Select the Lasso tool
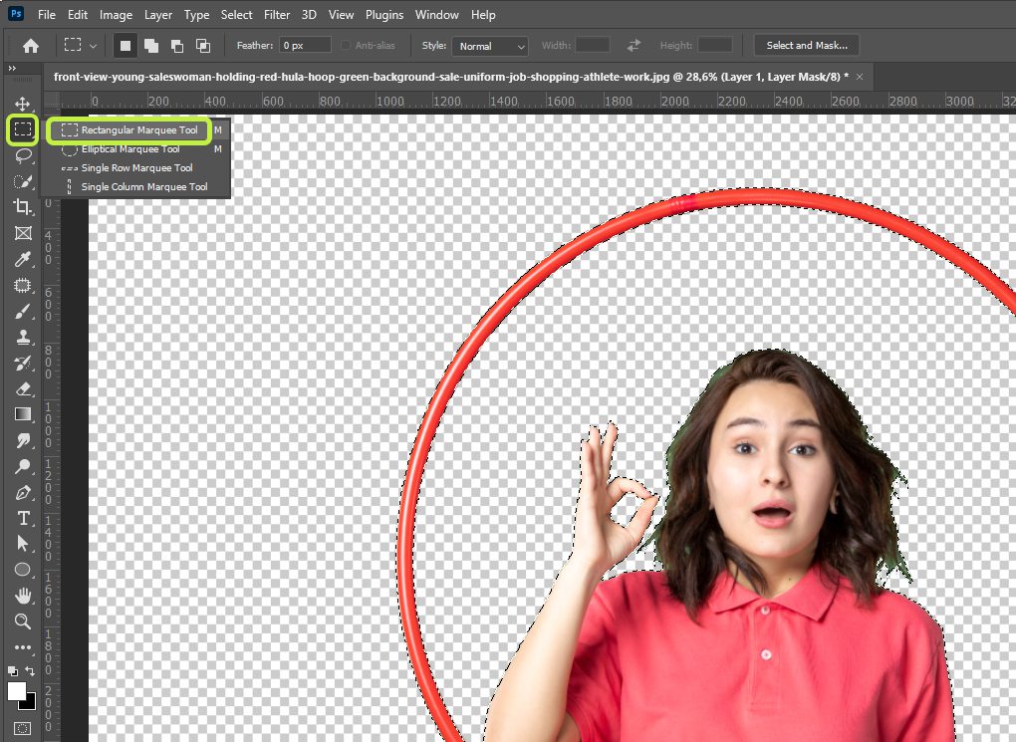Screen dimensions: 1016x742 23,155
